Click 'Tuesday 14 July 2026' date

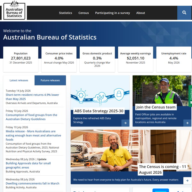(x=18, y=91)
